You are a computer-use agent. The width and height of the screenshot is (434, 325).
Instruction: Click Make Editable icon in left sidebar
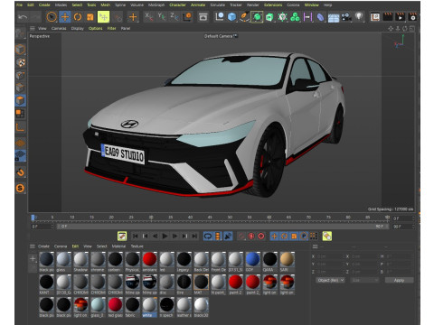click(20, 33)
